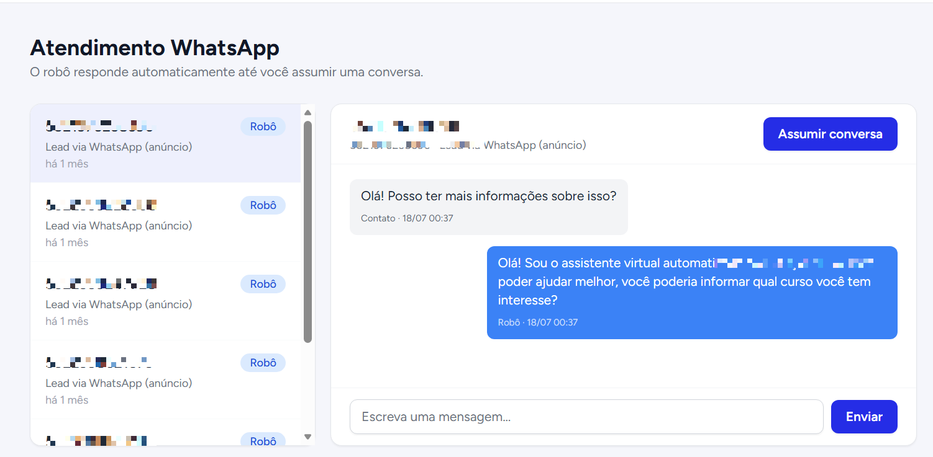Open the second conversation in the list
Image resolution: width=933 pixels, height=457 pixels.
pos(165,222)
